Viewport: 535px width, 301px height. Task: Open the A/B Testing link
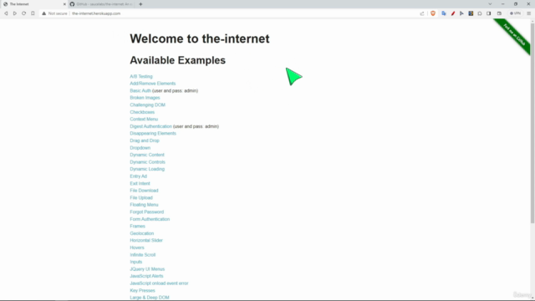click(141, 76)
